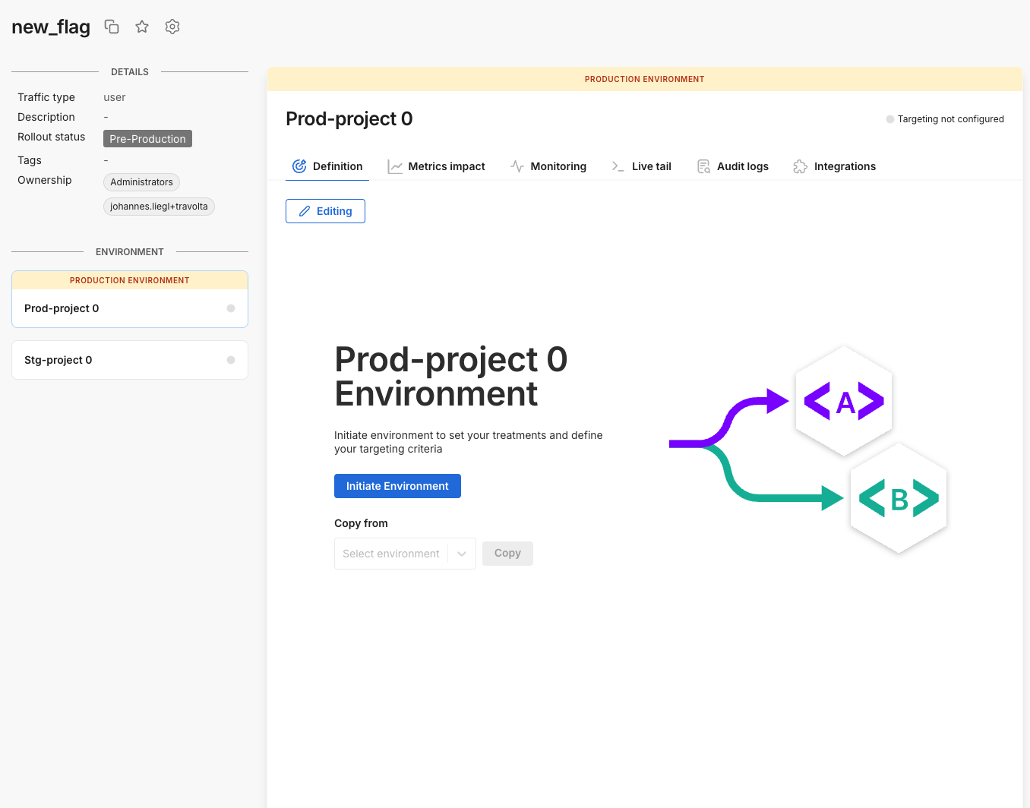The height and width of the screenshot is (808, 1030).
Task: Click the gray Copy button
Action: click(507, 554)
